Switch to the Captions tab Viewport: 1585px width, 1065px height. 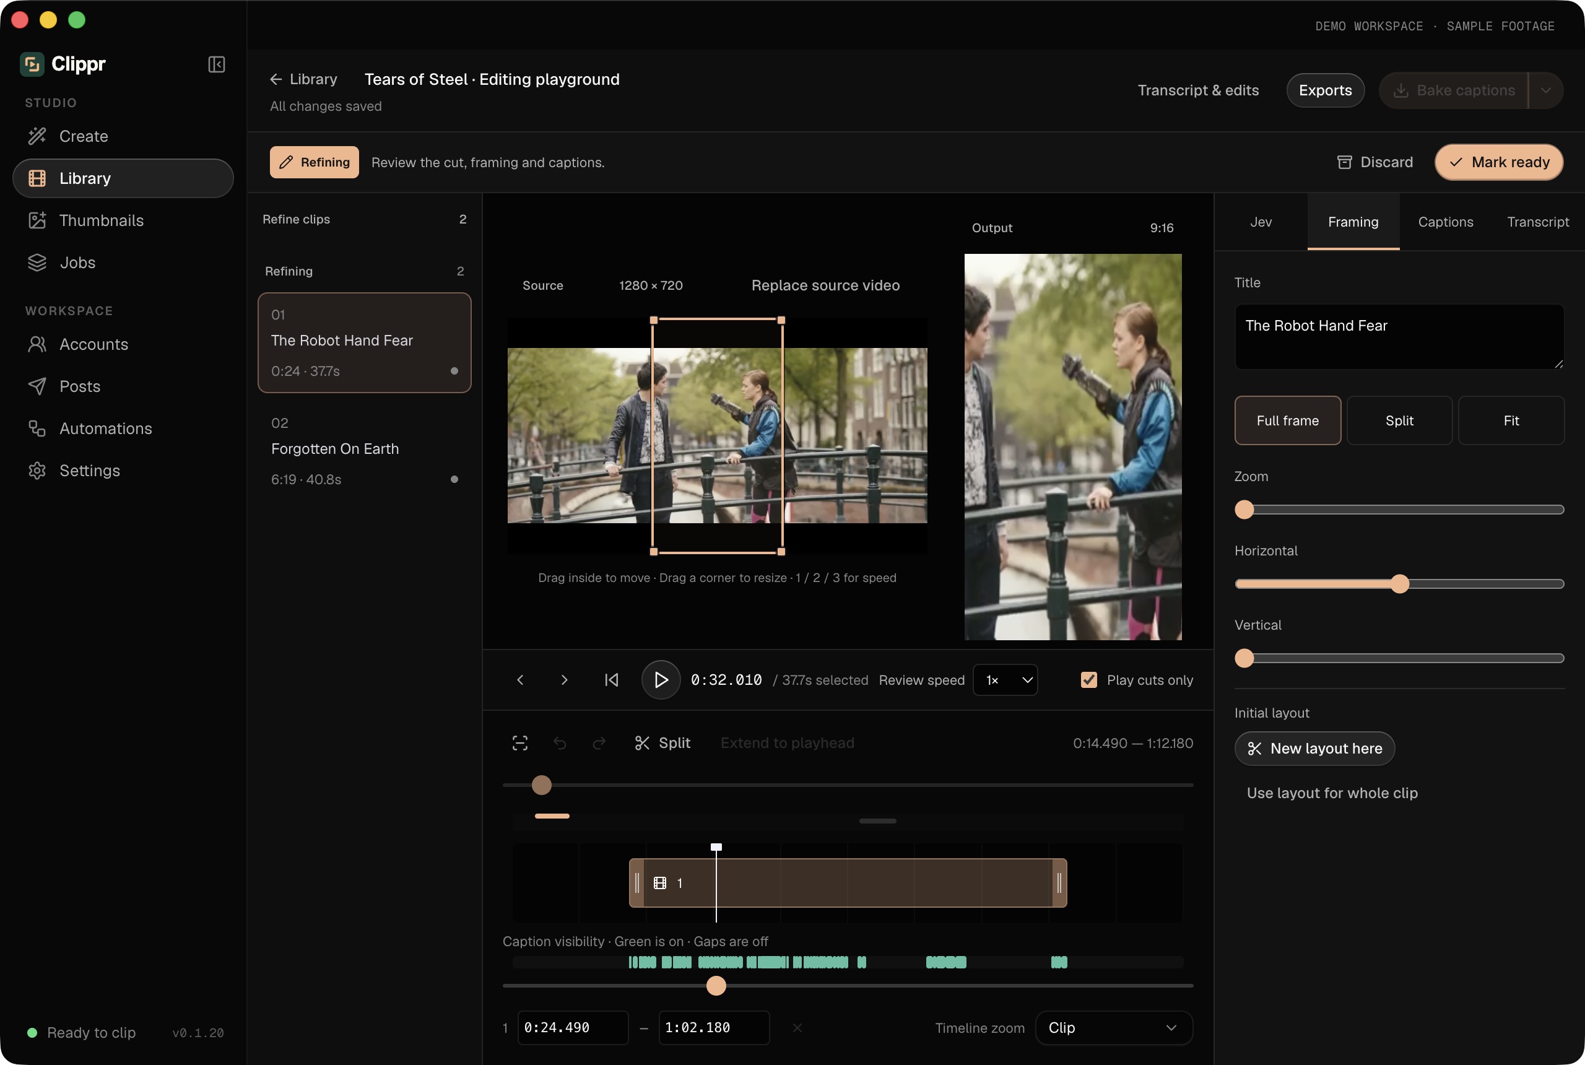[1445, 222]
